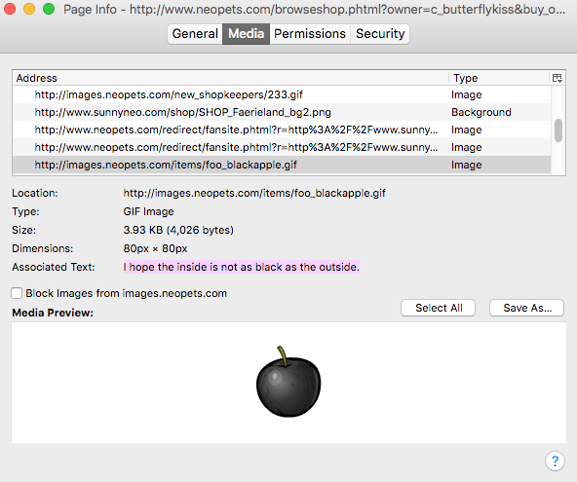577x482 pixels.
Task: Select the foo_blackapple.gif row
Action: [x=282, y=165]
